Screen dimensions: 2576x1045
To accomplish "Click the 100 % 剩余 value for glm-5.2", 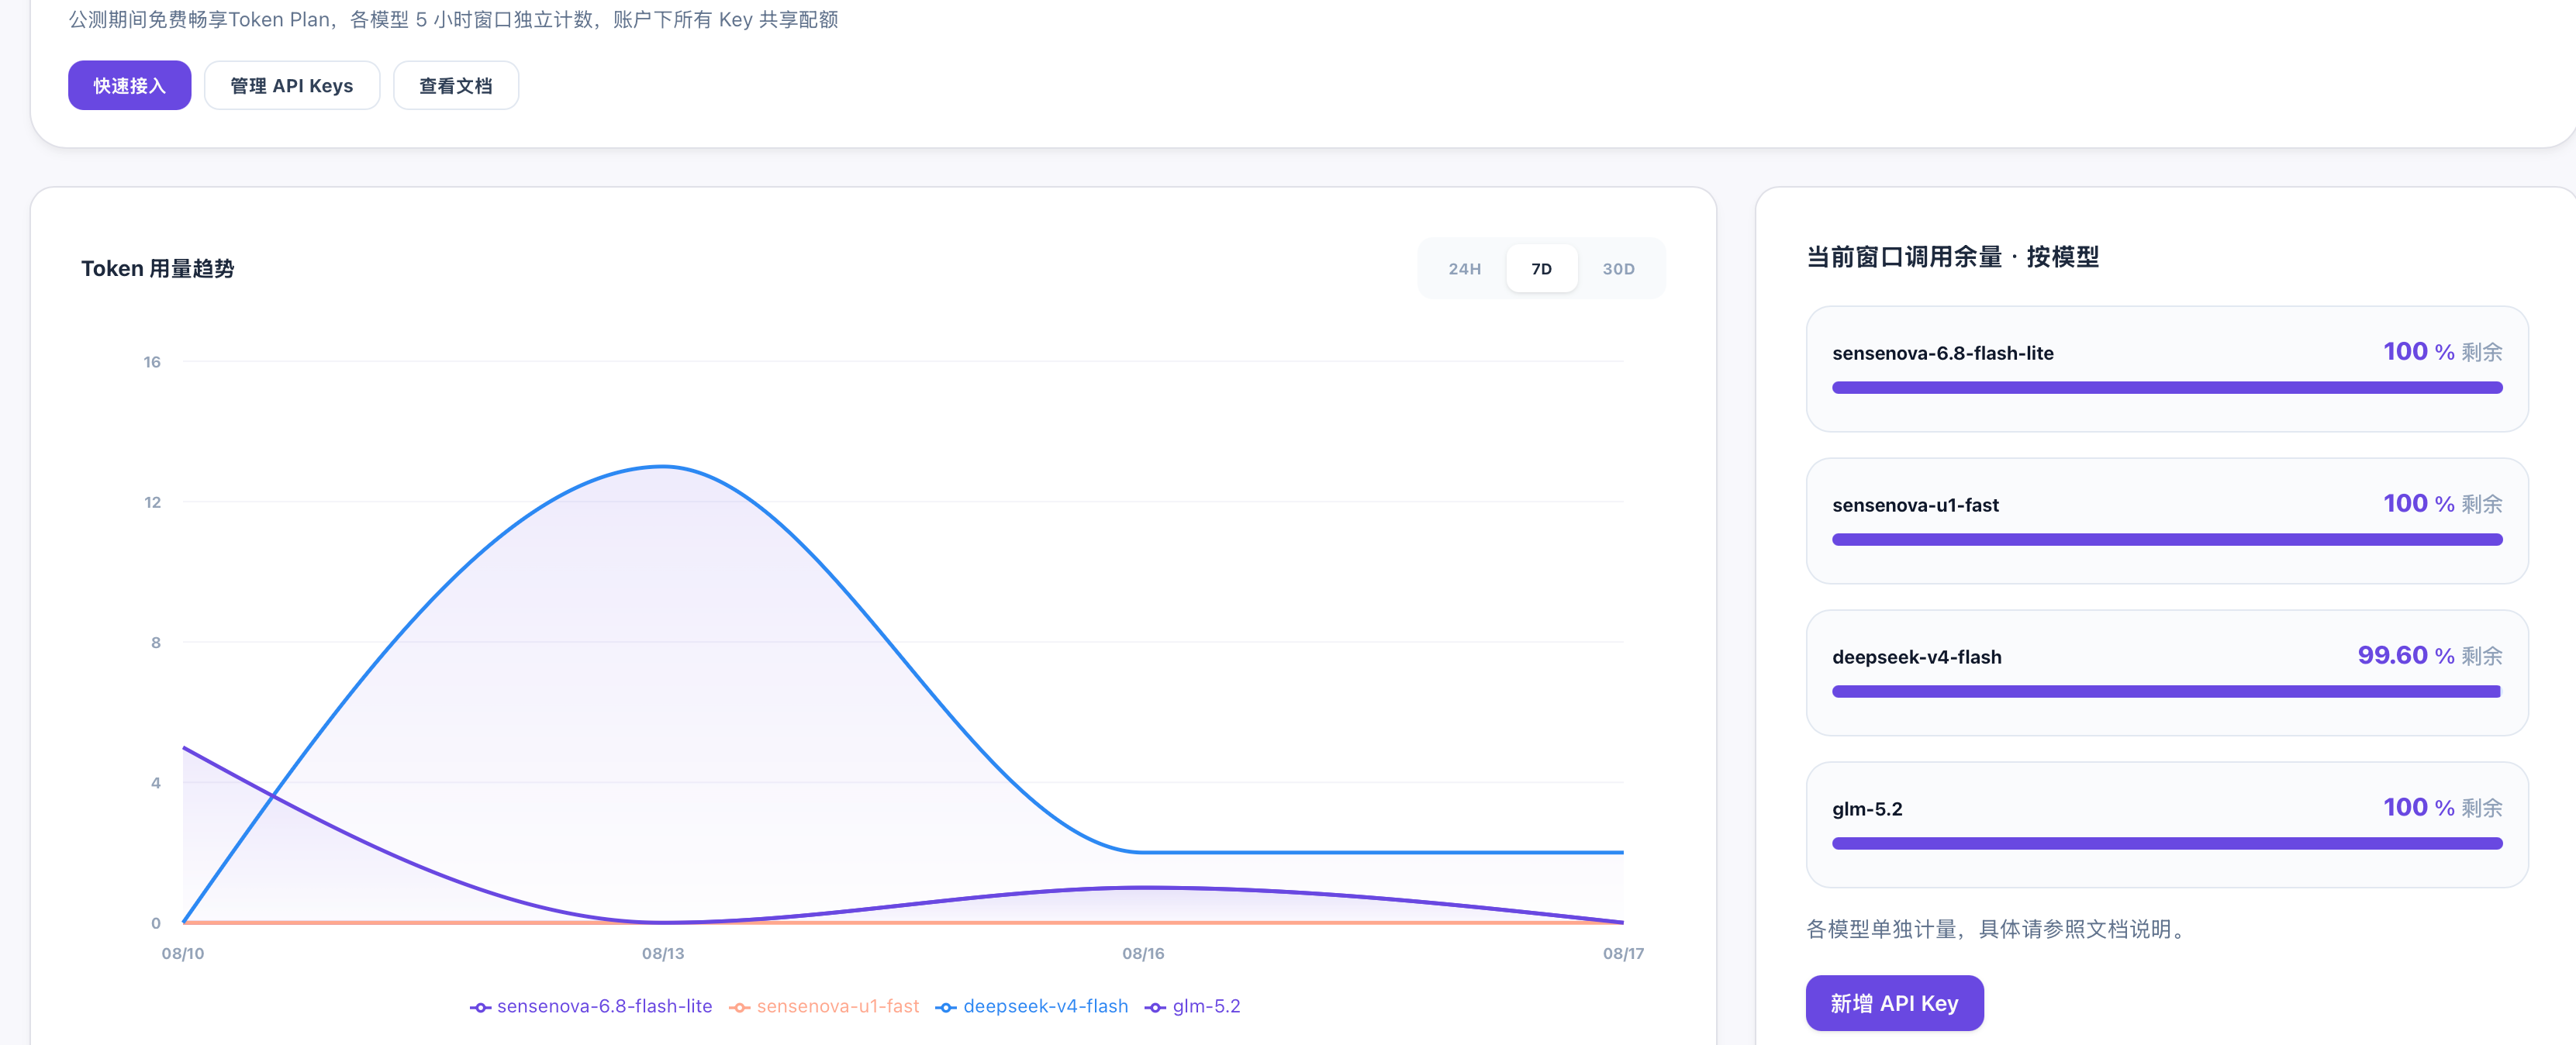I will (x=2443, y=807).
